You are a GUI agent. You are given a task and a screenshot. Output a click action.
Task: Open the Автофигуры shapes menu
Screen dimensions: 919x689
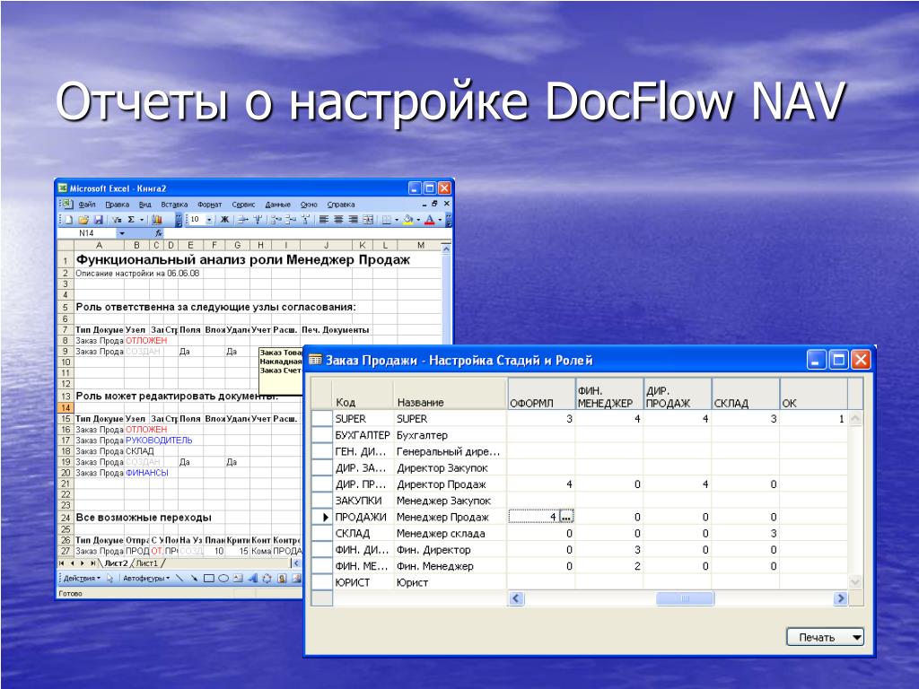[x=146, y=579]
